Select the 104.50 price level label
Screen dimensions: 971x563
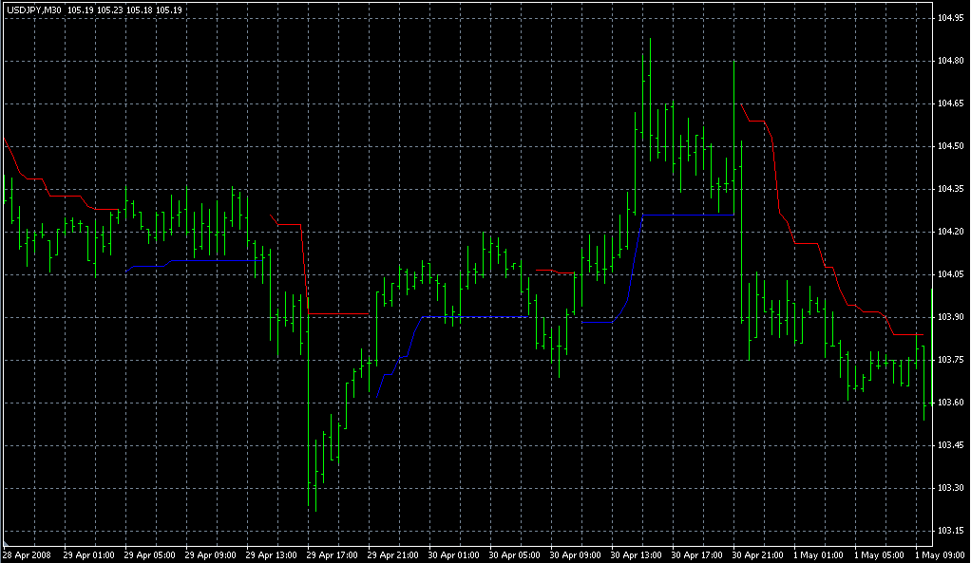[951, 146]
